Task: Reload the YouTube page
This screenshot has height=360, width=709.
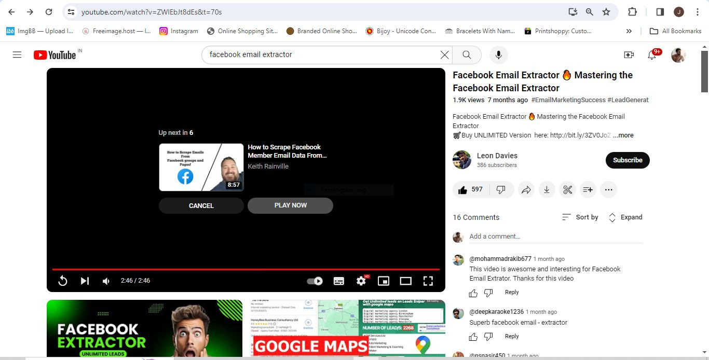Action: click(49, 12)
